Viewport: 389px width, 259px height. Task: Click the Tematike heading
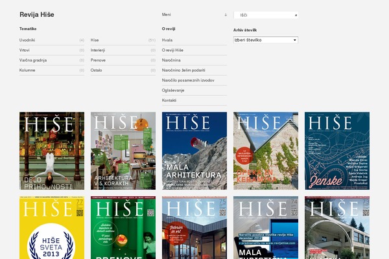tap(28, 28)
